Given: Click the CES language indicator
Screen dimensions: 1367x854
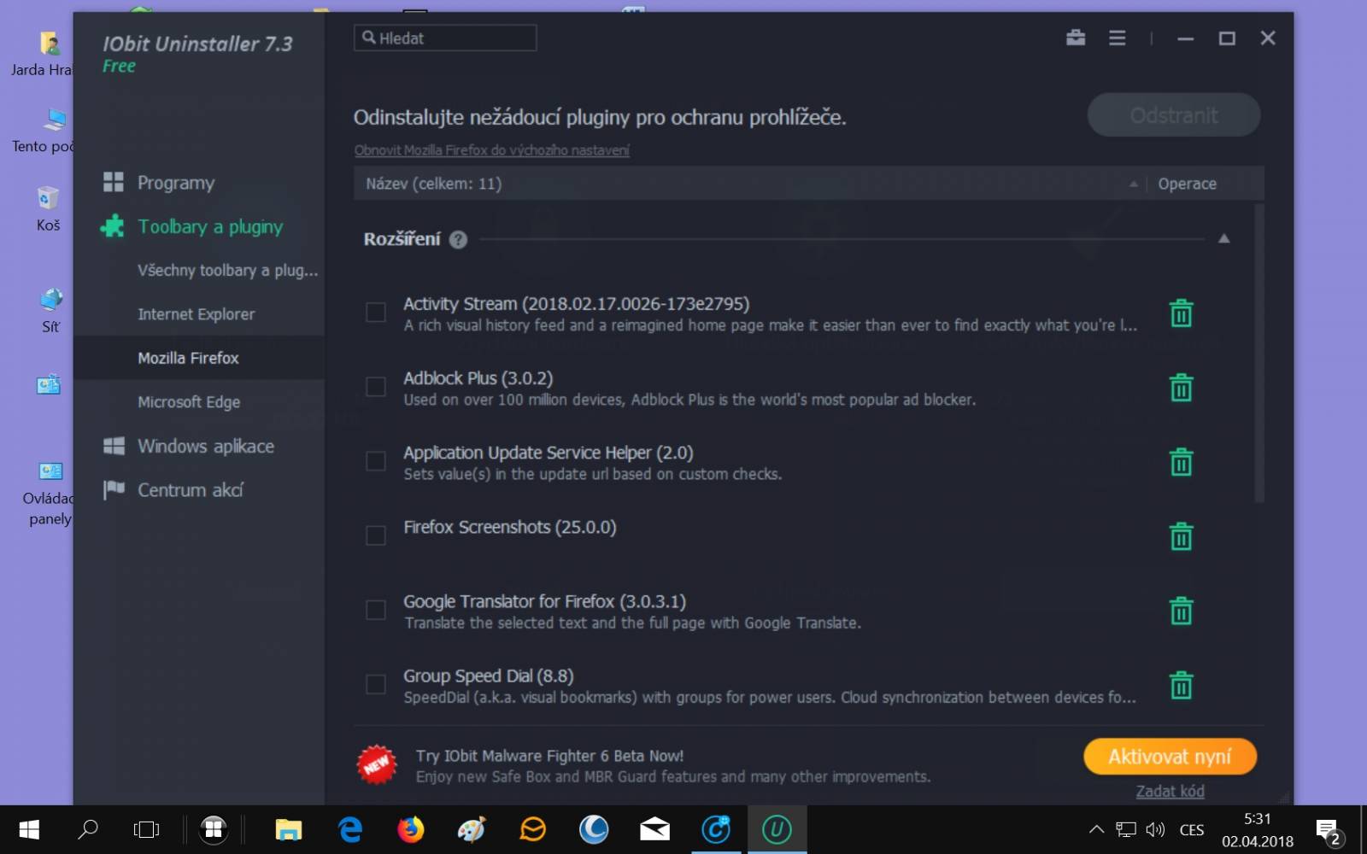Looking at the screenshot, I should [1191, 830].
